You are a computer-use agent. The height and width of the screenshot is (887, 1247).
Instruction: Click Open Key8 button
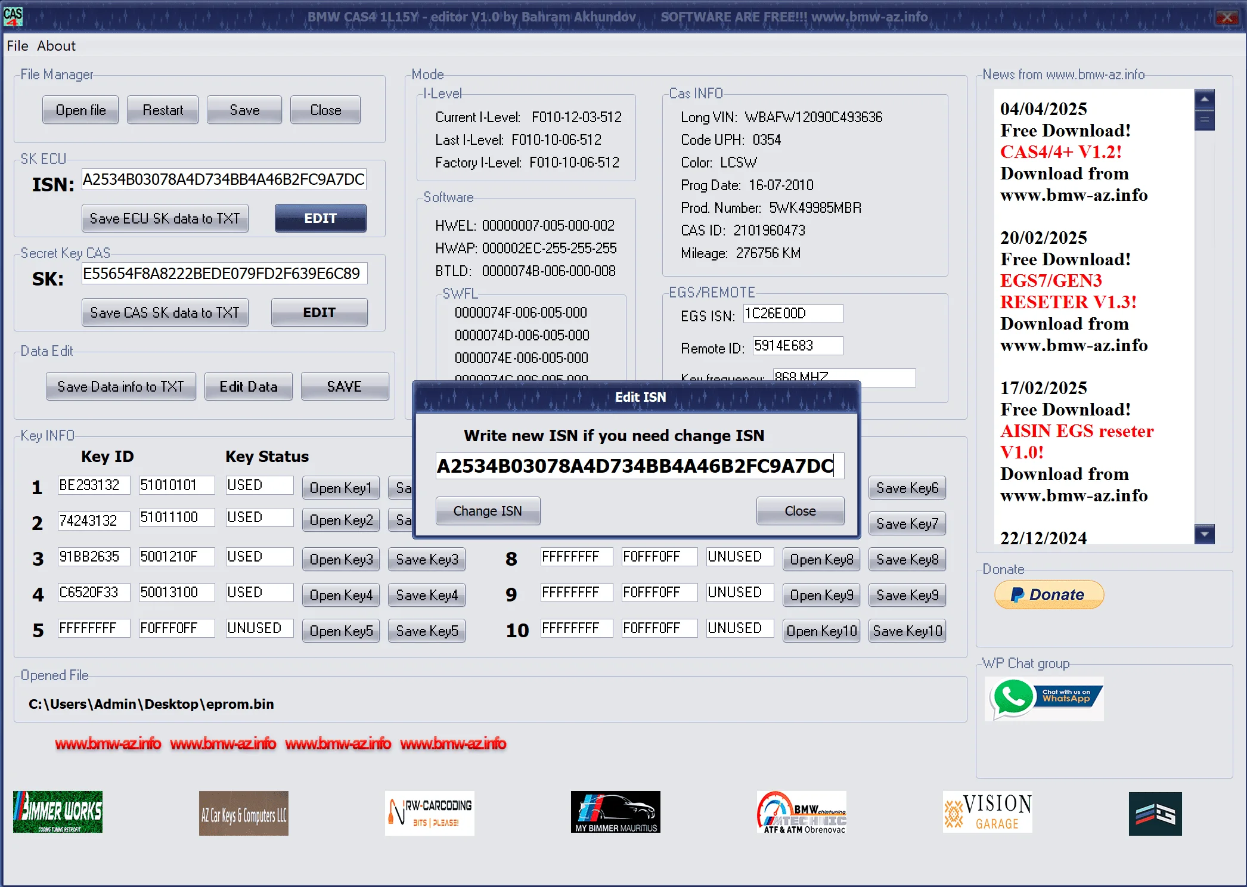coord(821,559)
